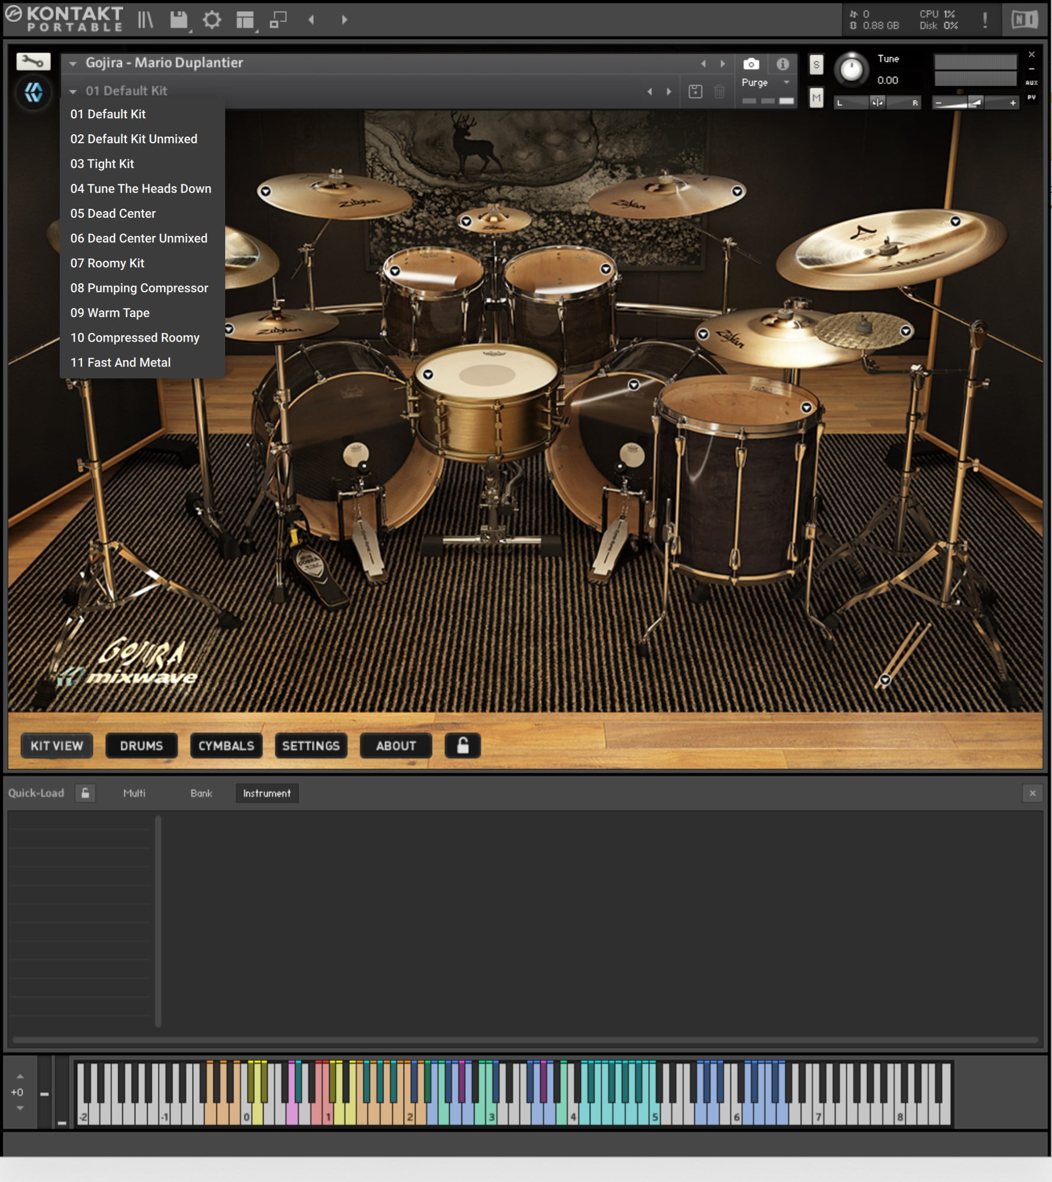1052x1182 pixels.
Task: Open the CYMBALS page
Action: pyautogui.click(x=226, y=746)
